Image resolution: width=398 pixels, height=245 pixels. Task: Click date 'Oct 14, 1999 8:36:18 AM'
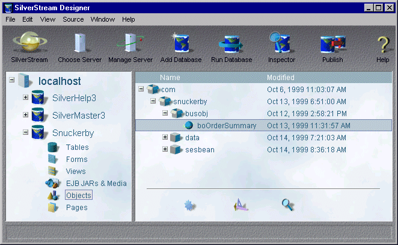pyautogui.click(x=307, y=149)
